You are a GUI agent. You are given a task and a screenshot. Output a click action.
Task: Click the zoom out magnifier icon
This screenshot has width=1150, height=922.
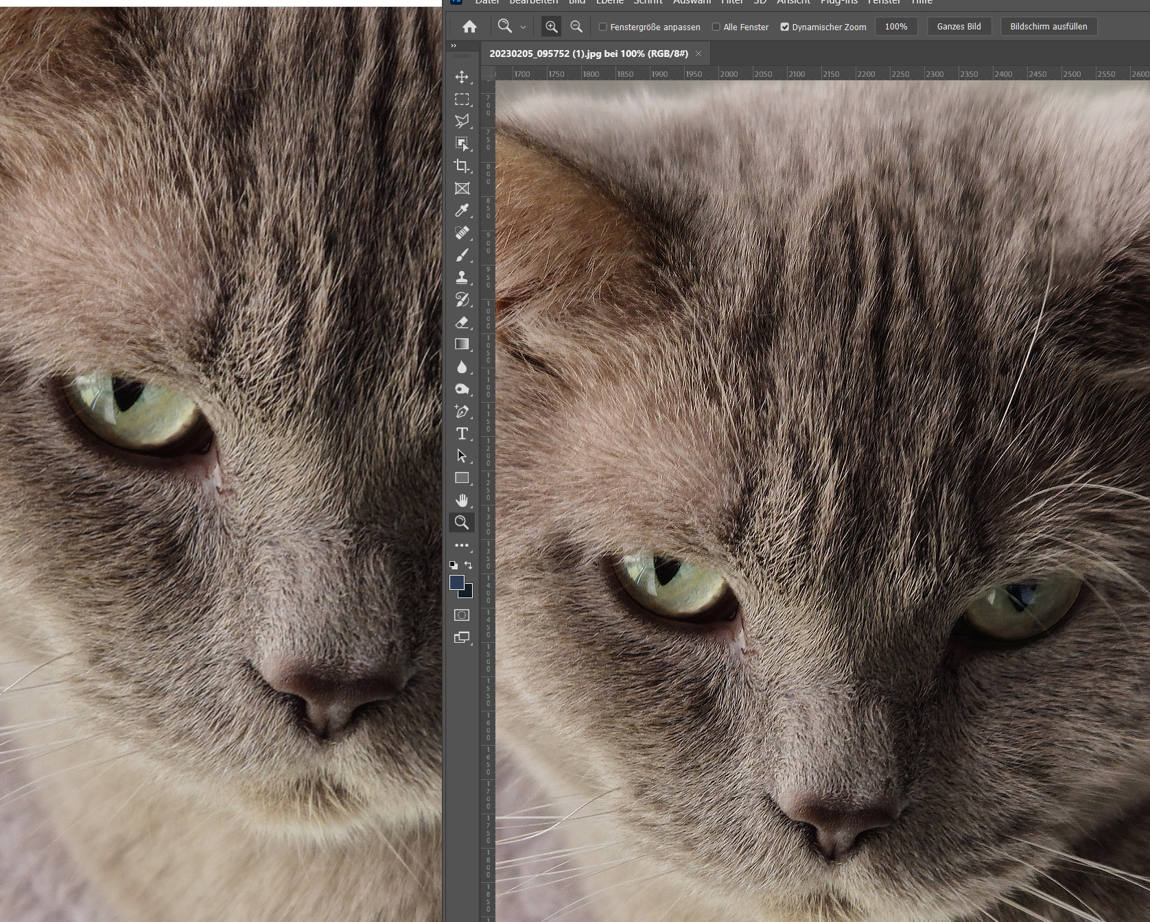coord(576,27)
